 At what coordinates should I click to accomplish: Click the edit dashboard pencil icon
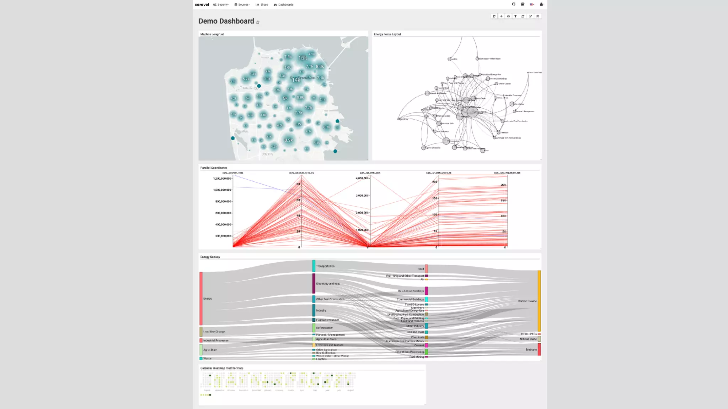[530, 16]
